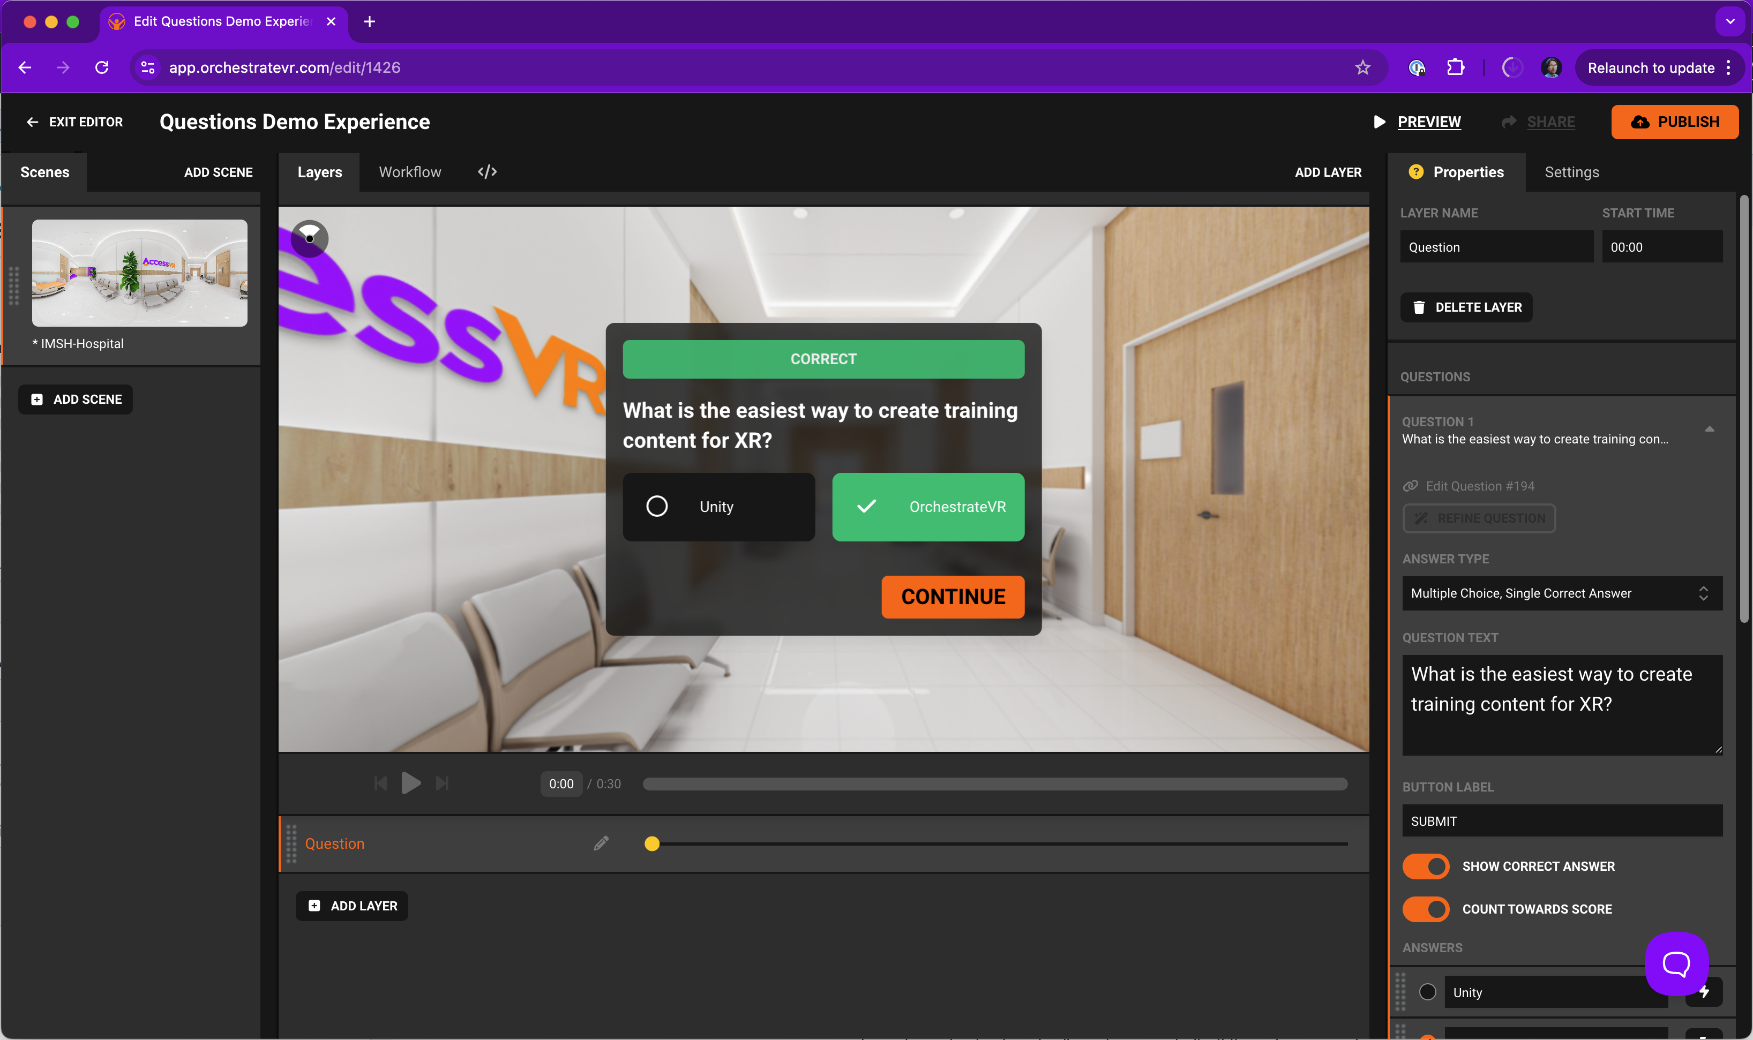The width and height of the screenshot is (1753, 1040).
Task: Open the purple chat support bubble
Action: tap(1676, 963)
